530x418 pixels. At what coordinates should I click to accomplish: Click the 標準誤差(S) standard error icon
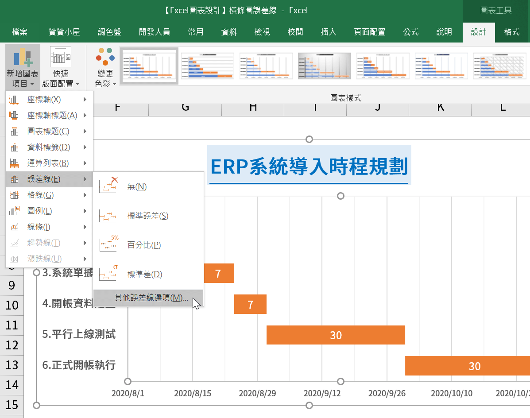(x=108, y=216)
